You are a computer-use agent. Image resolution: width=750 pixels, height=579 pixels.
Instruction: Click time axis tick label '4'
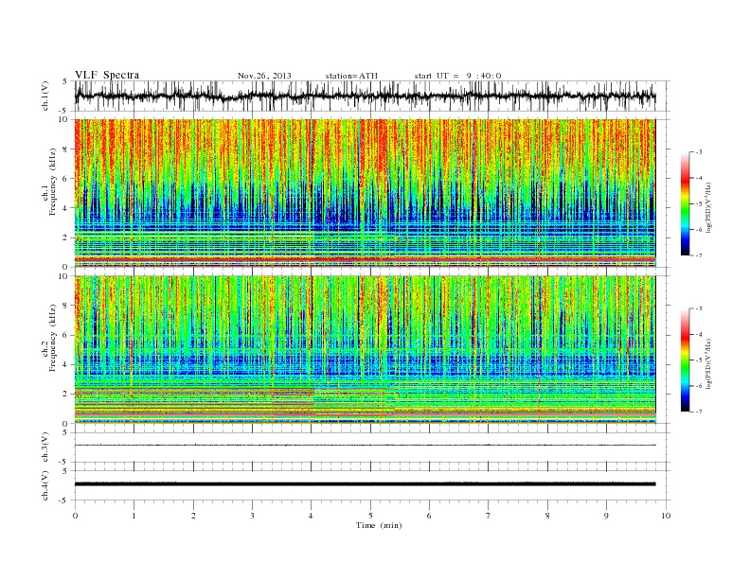(312, 516)
